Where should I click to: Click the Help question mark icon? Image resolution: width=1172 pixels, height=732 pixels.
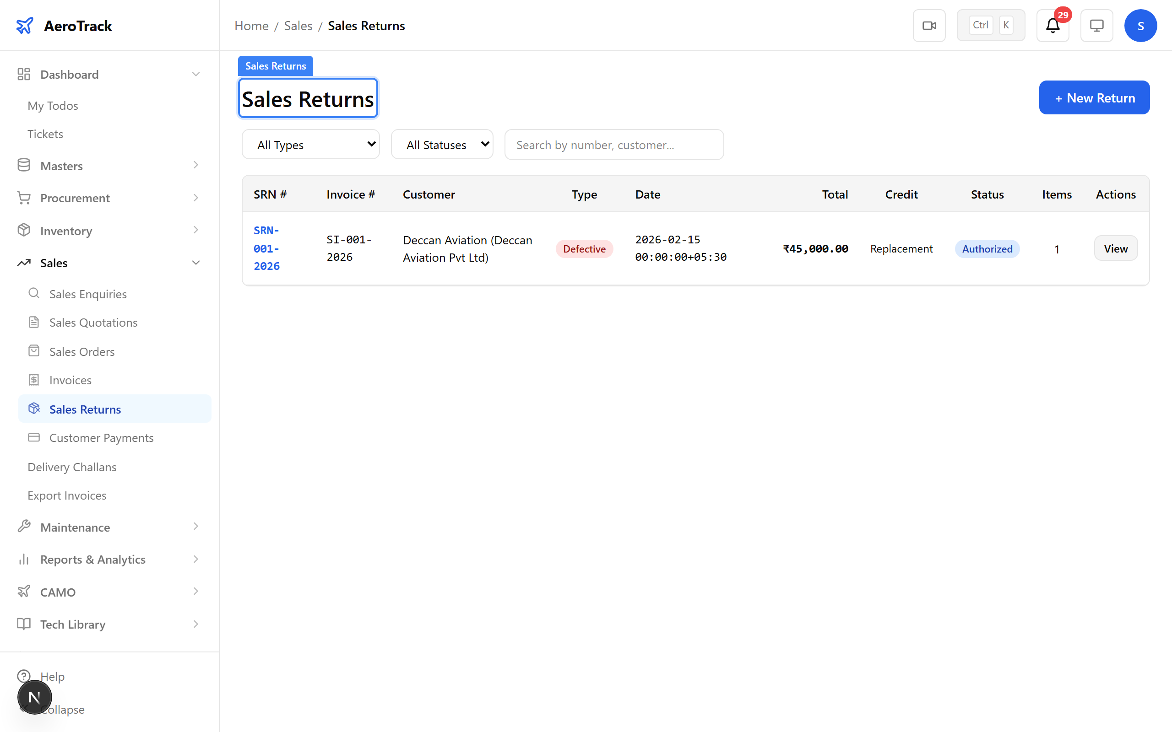[x=24, y=676]
